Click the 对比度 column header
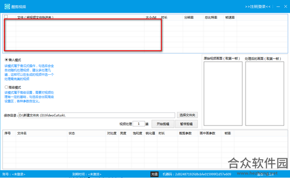This screenshot has width=290, height=178. (x=112, y=133)
